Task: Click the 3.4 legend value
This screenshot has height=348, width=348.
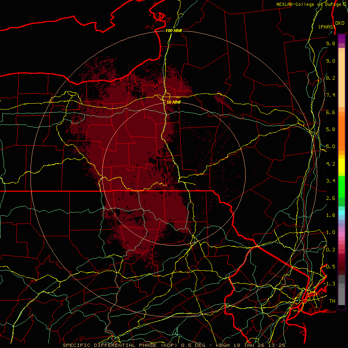Action: point(331,181)
